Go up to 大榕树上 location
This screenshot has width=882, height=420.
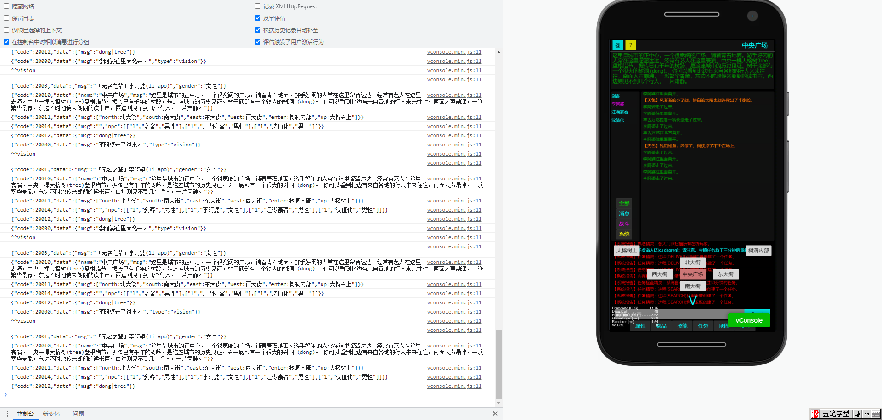pos(627,251)
